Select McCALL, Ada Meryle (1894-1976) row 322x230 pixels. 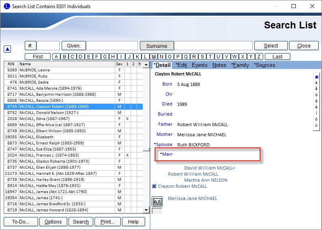click(73, 88)
